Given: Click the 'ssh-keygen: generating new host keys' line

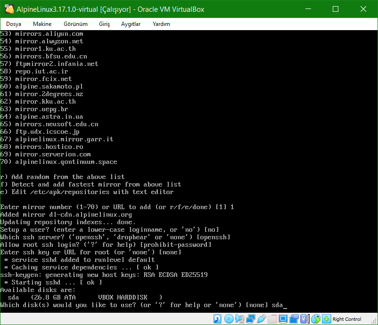Looking at the screenshot, I should (x=104, y=275).
